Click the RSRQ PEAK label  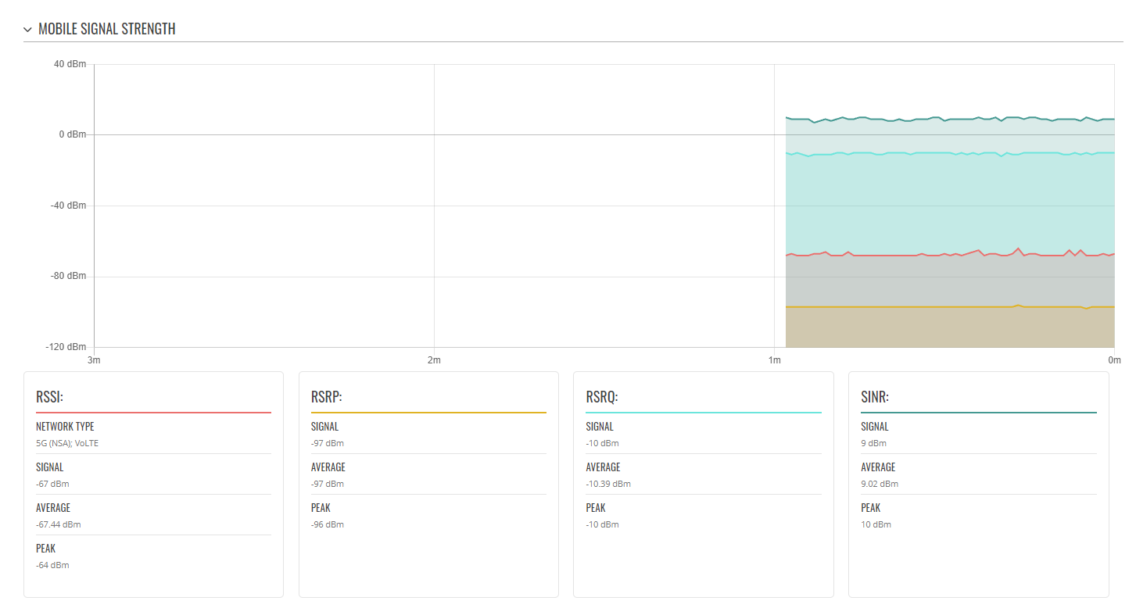(x=596, y=508)
